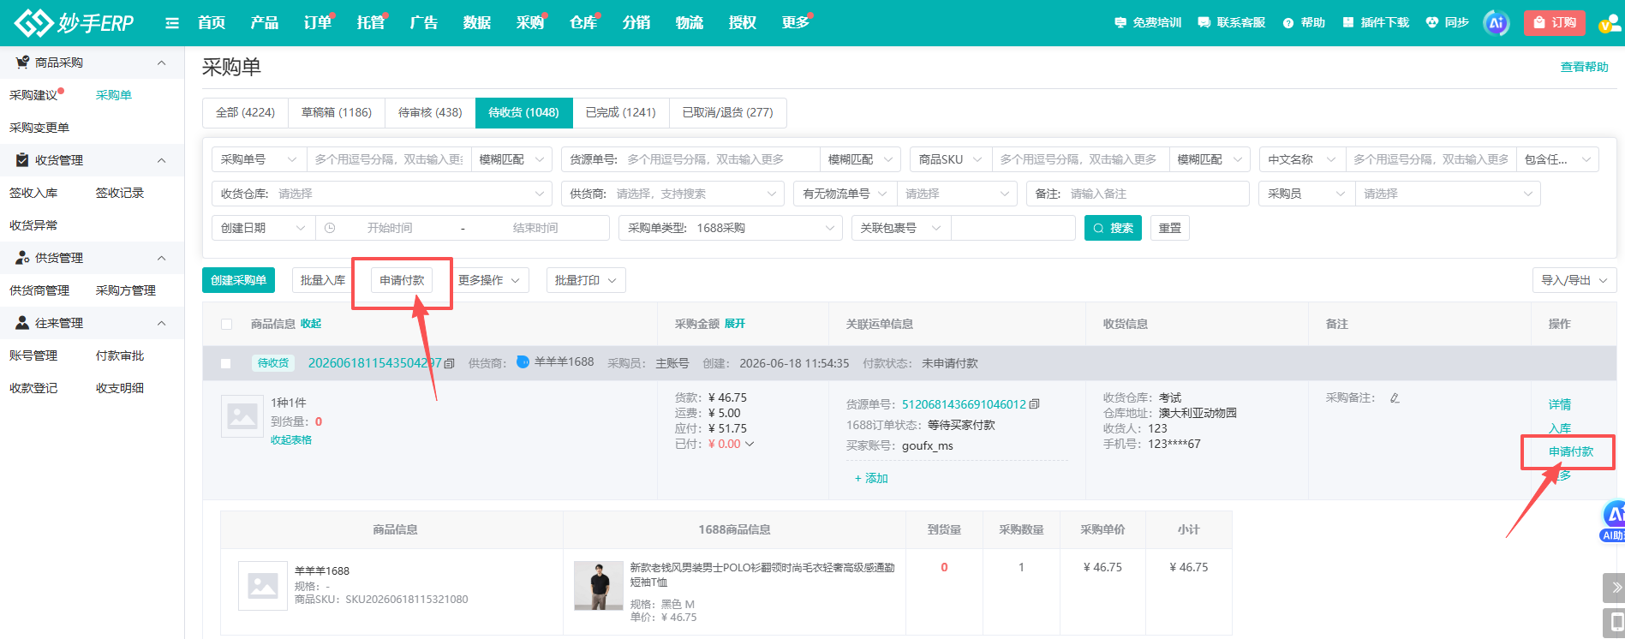The height and width of the screenshot is (639, 1625).
Task: Click the 详情 link in 操作 column
Action: click(1560, 404)
